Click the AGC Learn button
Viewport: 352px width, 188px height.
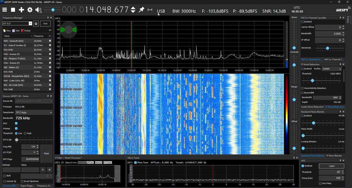click(x=331, y=166)
